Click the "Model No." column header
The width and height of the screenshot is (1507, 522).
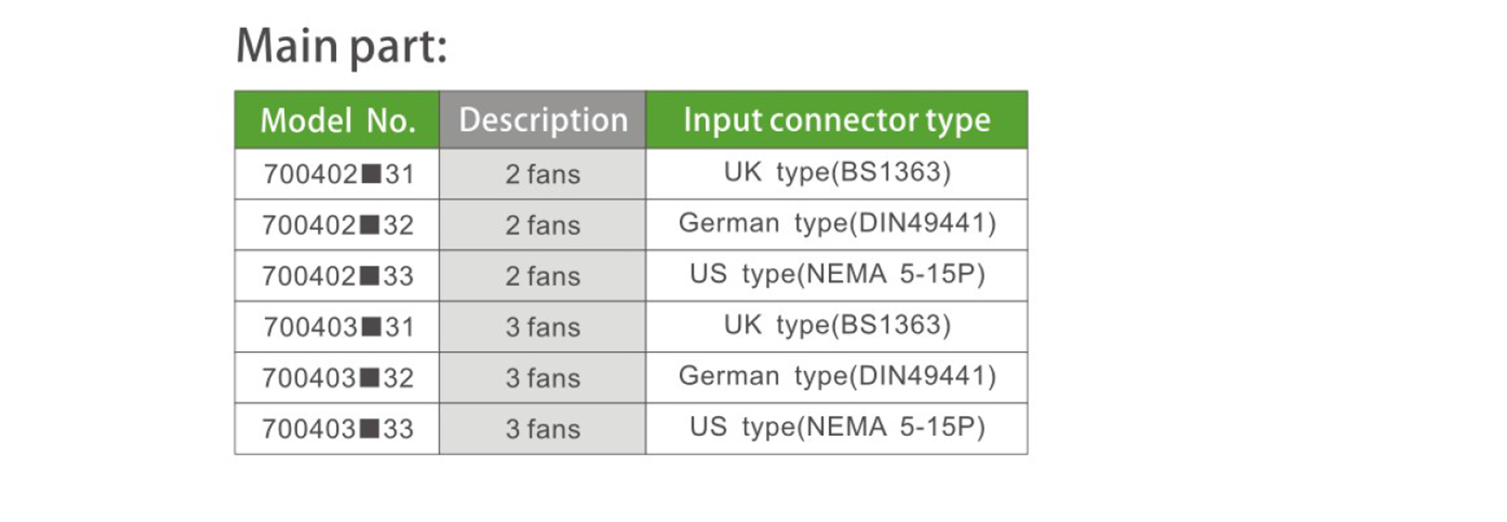pos(337,120)
